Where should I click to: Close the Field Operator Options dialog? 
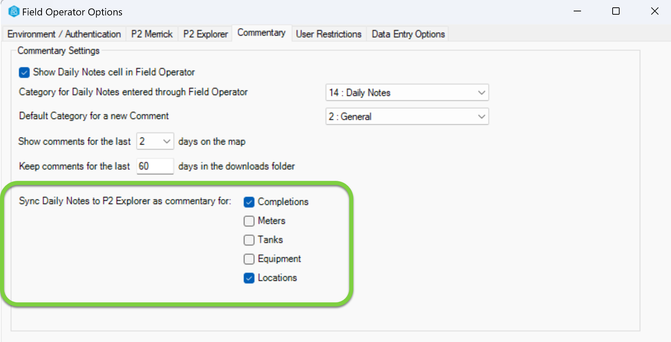[x=654, y=11]
